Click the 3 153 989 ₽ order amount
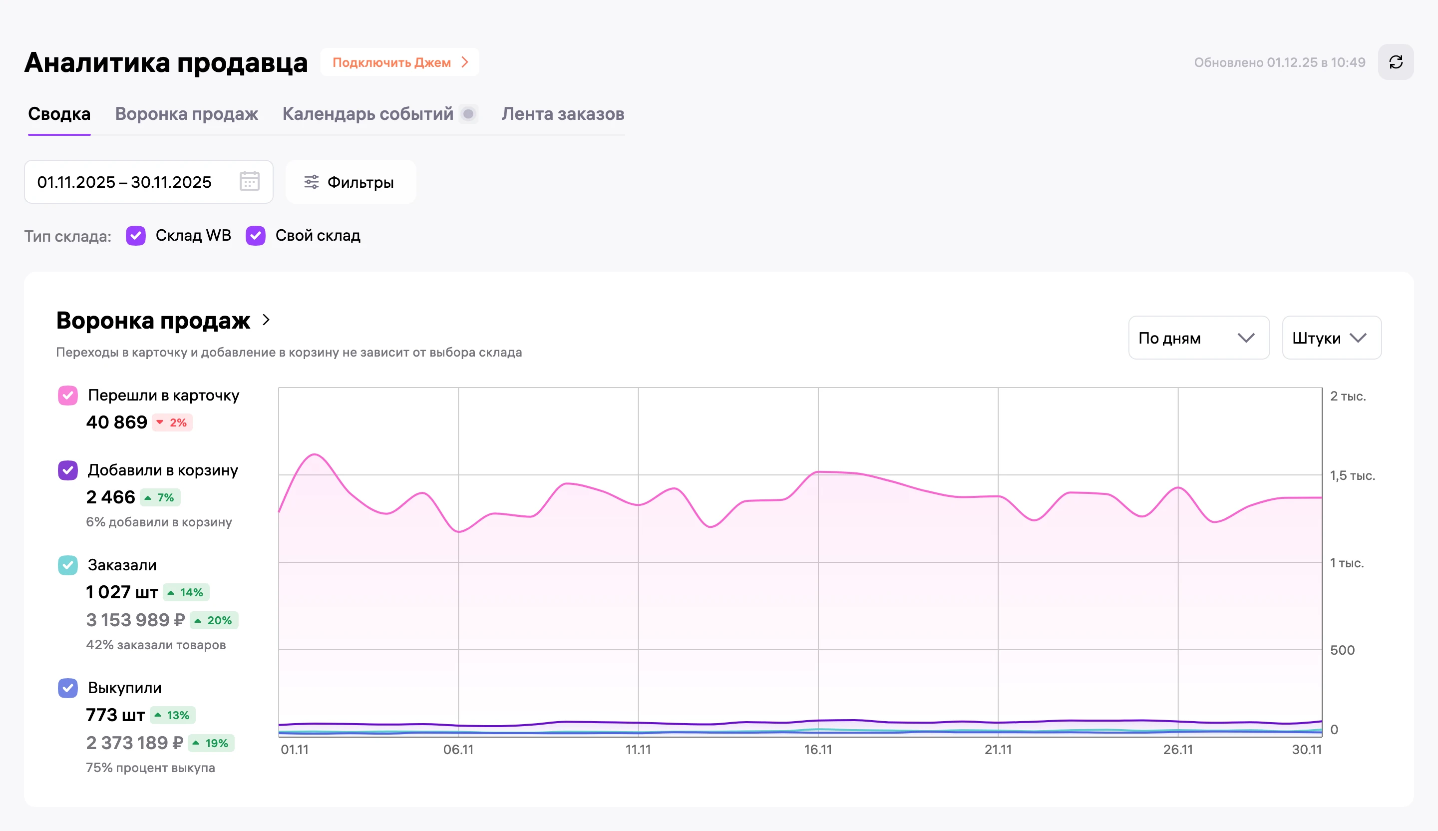Image resolution: width=1438 pixels, height=831 pixels. coord(135,620)
